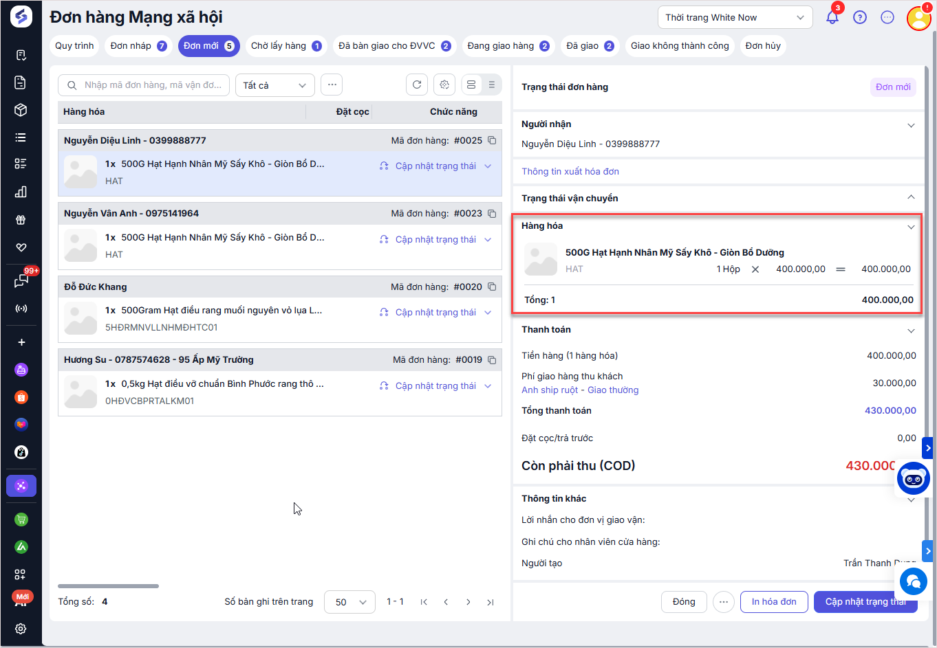Open the reports bar chart sidebar icon

21,192
